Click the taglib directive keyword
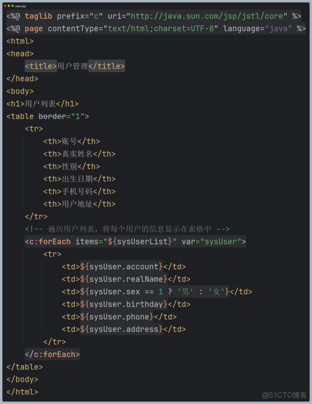 pyautogui.click(x=38, y=16)
